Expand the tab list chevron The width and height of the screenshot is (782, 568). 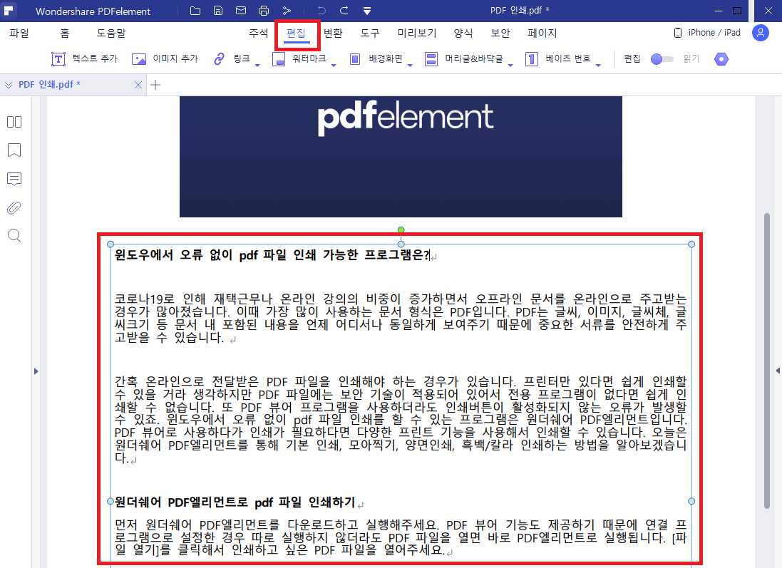(9, 85)
